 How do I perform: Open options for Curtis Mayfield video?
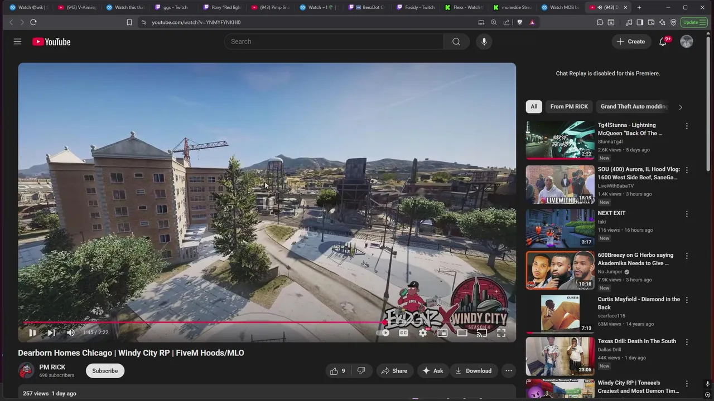(x=687, y=300)
